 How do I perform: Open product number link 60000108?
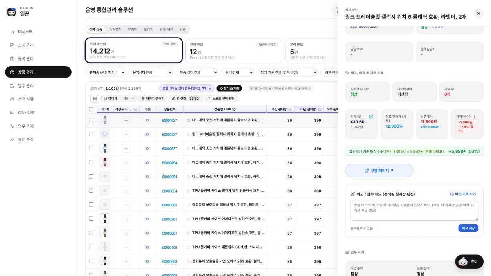169,247
